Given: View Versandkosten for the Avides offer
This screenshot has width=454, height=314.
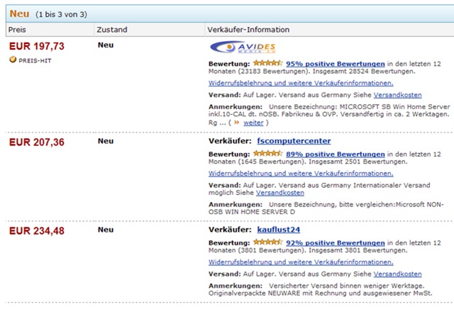Looking at the screenshot, I should tap(397, 95).
